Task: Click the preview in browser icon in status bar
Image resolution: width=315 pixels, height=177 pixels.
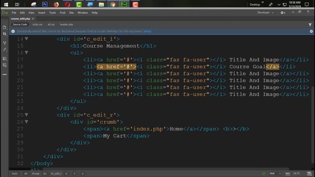Action: pyautogui.click(x=309, y=174)
